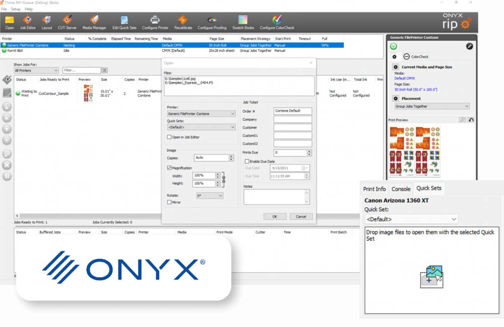
Task: Click the print preview rotate icon
Action: [471, 120]
